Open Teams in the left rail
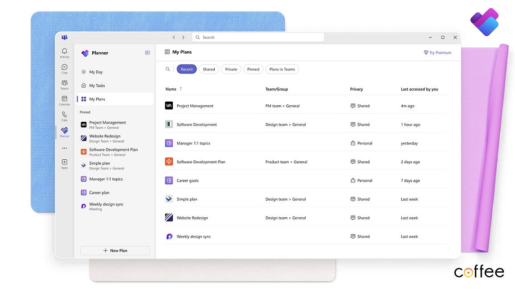This screenshot has width=515, height=290. pos(64,84)
